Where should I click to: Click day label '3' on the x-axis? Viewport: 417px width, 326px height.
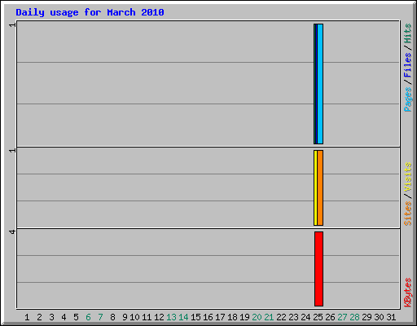[51, 317]
